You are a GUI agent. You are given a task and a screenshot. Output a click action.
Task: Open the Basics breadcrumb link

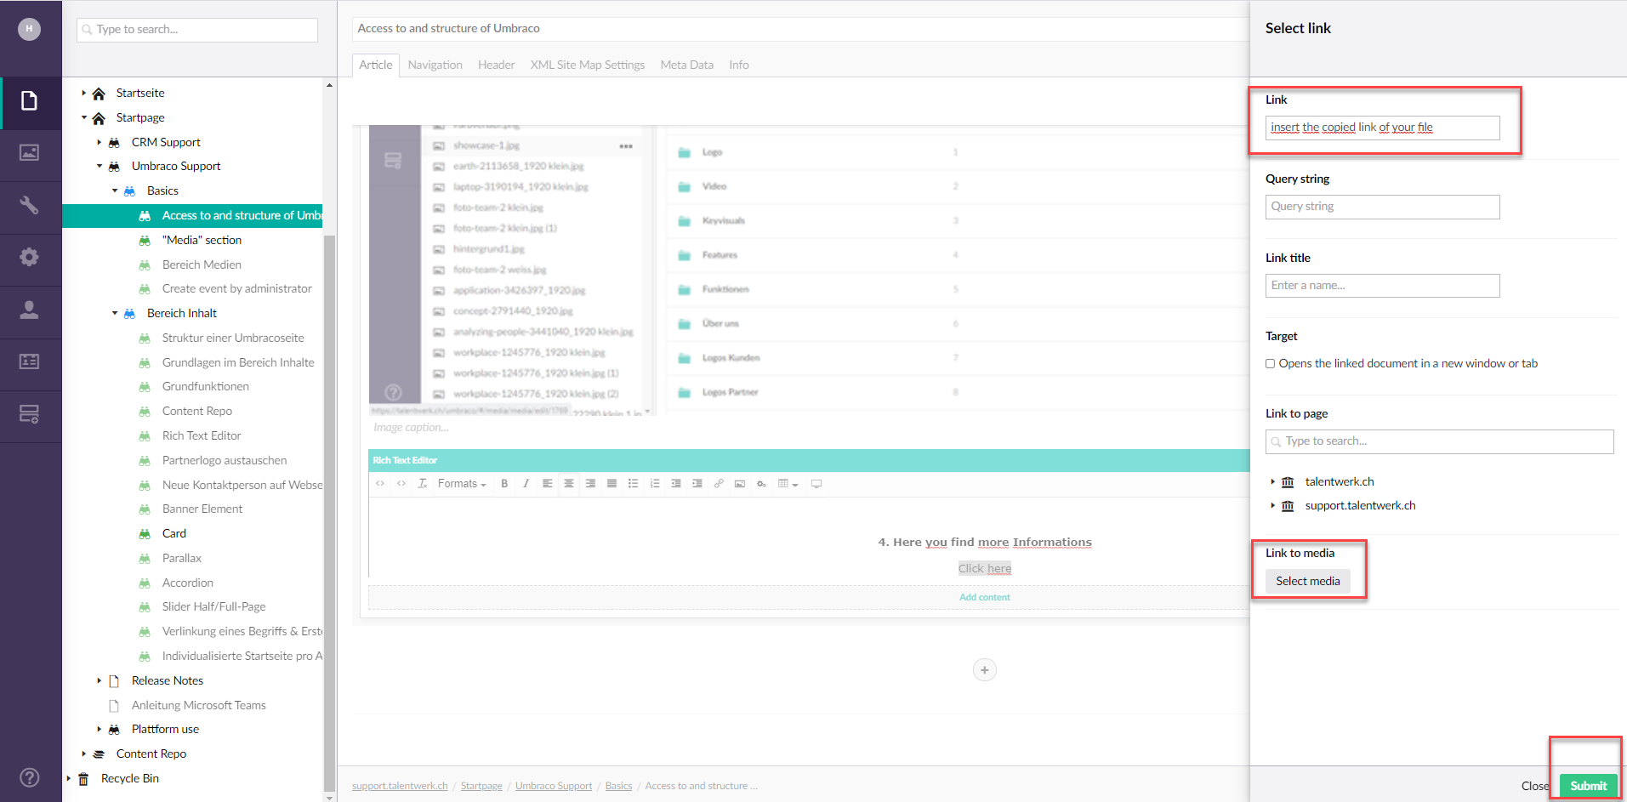tap(619, 786)
